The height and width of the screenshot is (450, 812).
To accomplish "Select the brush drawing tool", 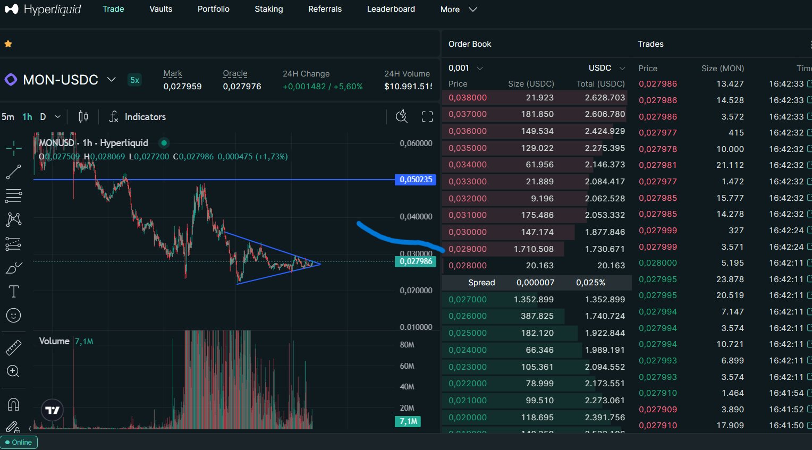I will [x=14, y=268].
